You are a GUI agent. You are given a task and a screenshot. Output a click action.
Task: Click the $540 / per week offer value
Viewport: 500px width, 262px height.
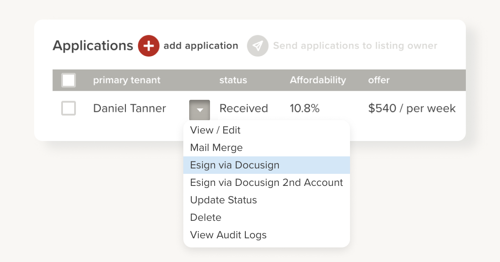coord(412,109)
